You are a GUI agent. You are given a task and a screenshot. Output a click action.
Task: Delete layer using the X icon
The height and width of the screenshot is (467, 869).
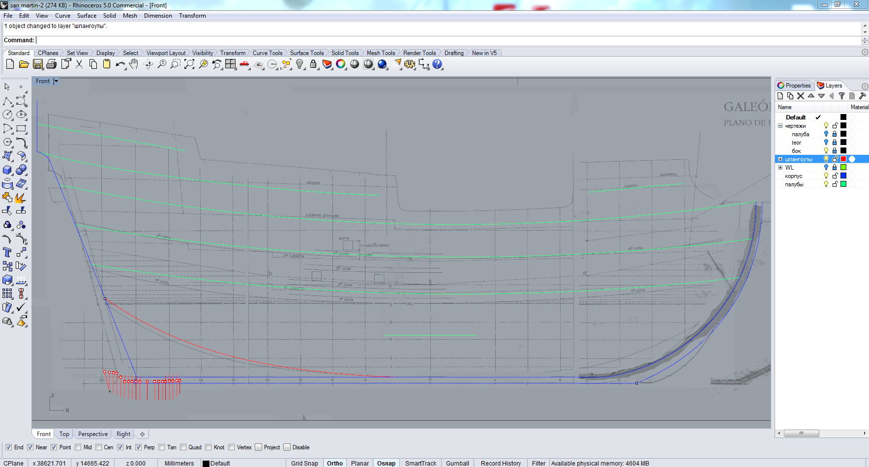[x=801, y=96]
